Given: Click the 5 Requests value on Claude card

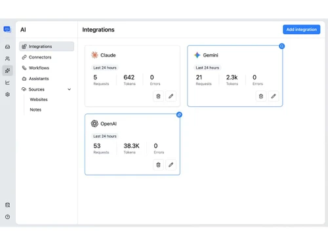Looking at the screenshot, I should pos(95,77).
